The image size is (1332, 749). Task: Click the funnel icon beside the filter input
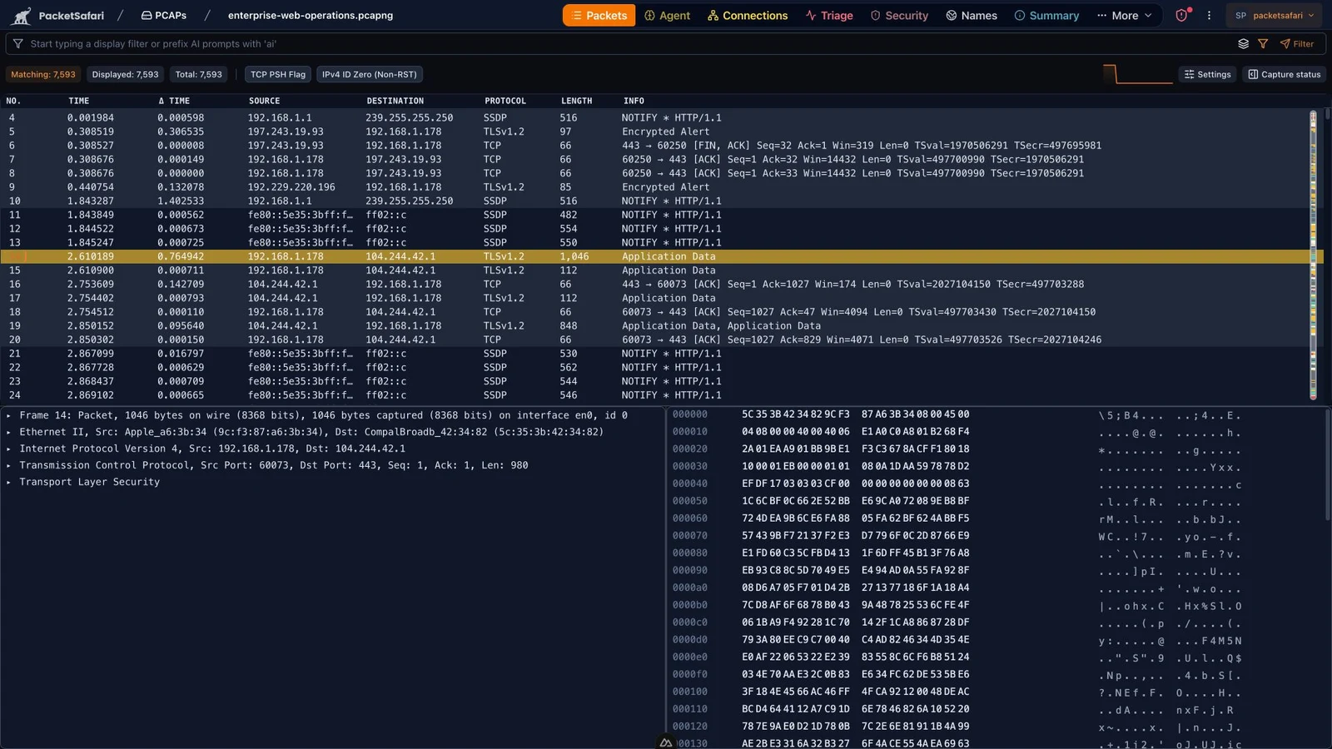click(17, 43)
